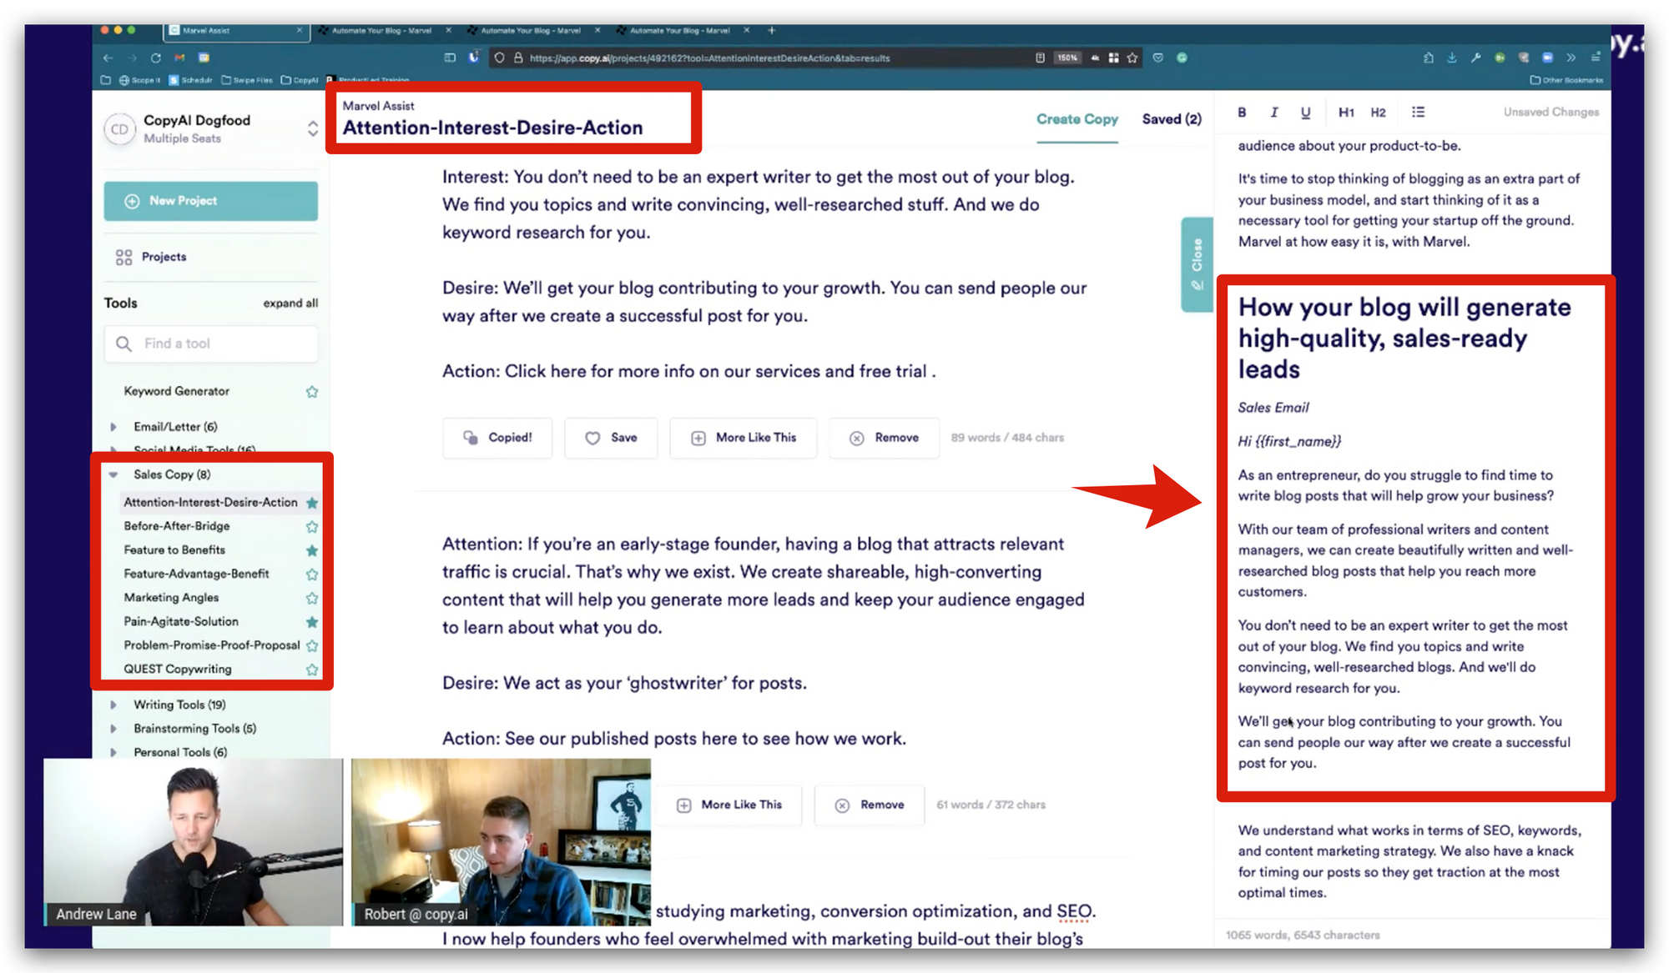Image resolution: width=1669 pixels, height=973 pixels.
Task: Open the Keyword Generator tool
Action: (176, 391)
